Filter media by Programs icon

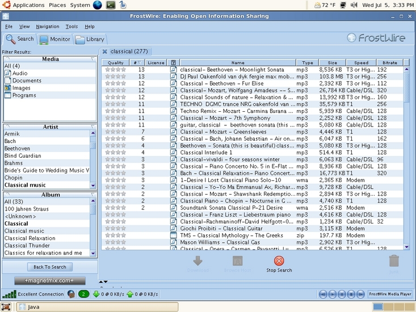click(x=8, y=95)
